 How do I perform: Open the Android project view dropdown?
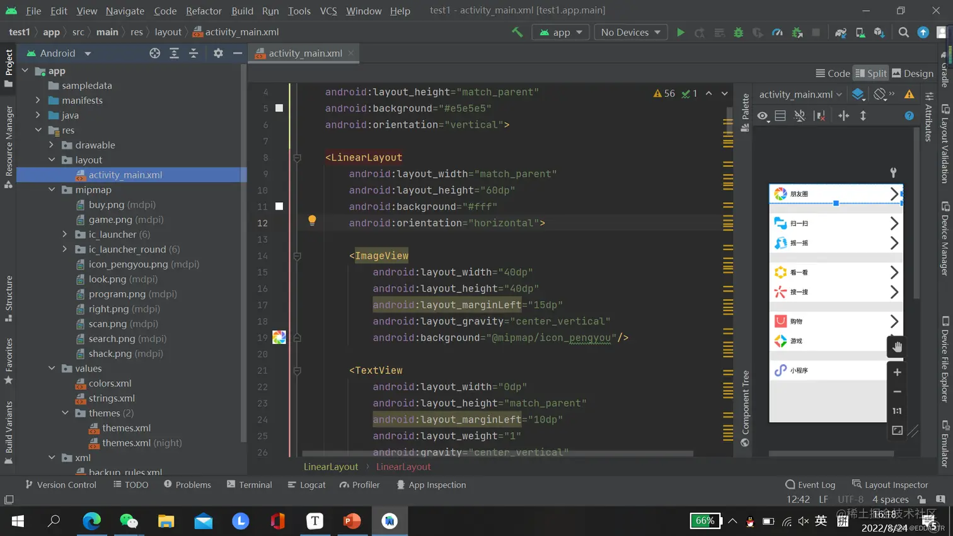point(59,54)
